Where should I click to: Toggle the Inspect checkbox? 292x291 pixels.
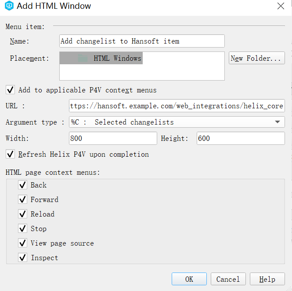pyautogui.click(x=23, y=258)
